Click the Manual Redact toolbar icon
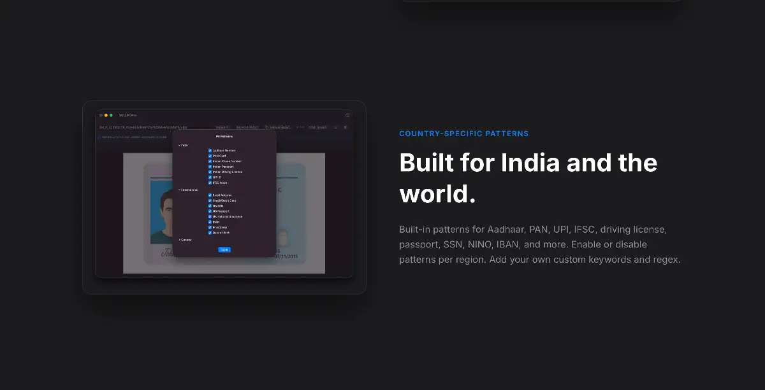 pyautogui.click(x=266, y=127)
